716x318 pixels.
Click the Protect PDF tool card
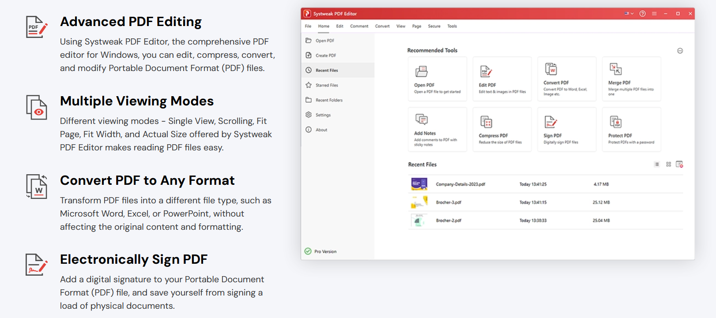click(632, 129)
